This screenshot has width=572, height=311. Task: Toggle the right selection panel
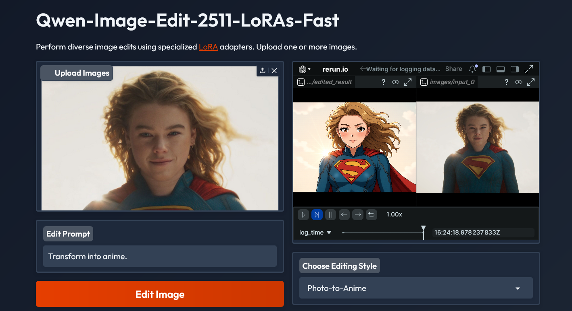click(x=514, y=69)
